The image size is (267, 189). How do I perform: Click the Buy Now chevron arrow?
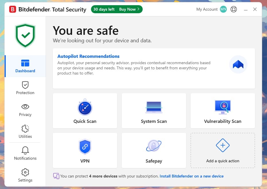138,9
